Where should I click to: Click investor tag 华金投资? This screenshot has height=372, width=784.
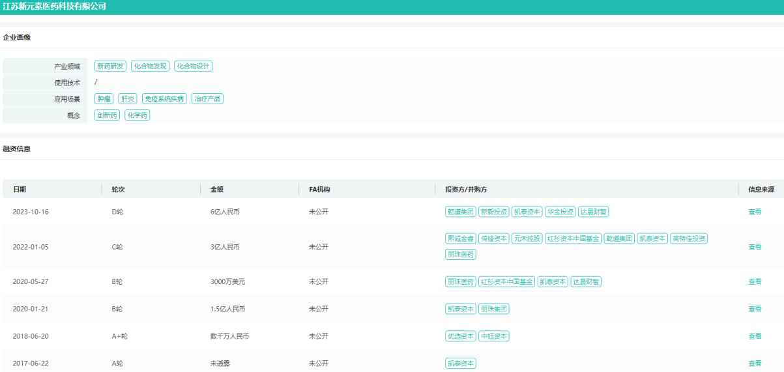560,212
